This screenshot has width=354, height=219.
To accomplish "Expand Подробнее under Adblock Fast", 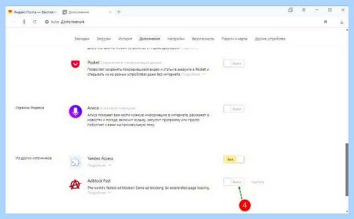I will (x=99, y=193).
